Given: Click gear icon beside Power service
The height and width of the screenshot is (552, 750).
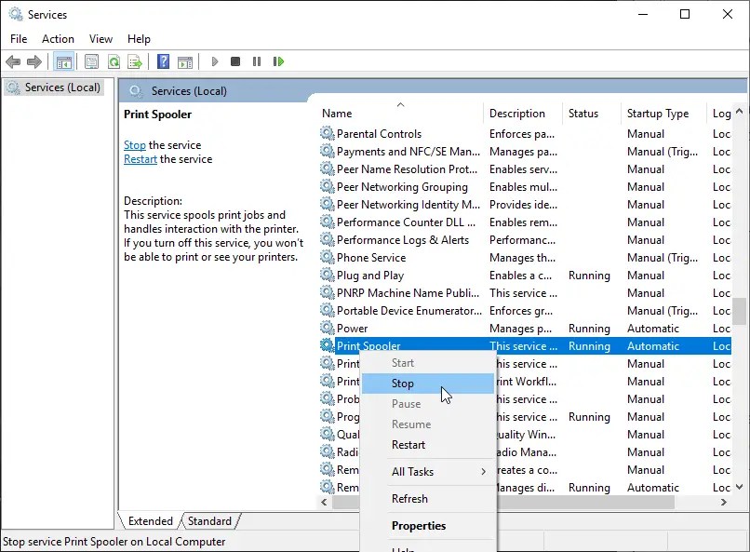Looking at the screenshot, I should (x=328, y=329).
